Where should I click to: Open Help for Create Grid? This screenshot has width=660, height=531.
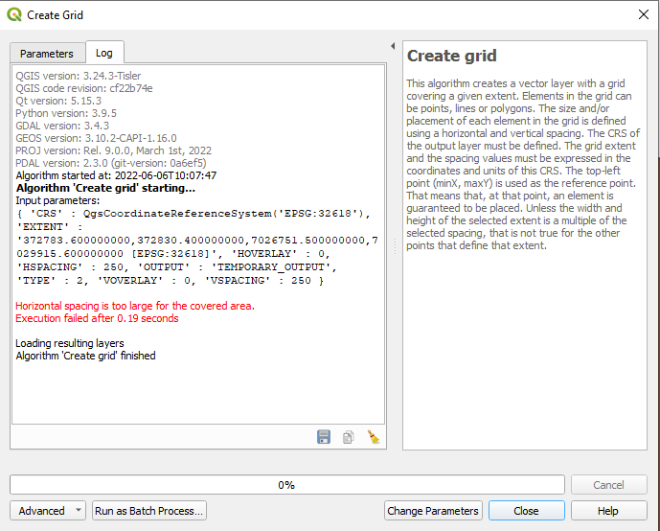tap(608, 511)
